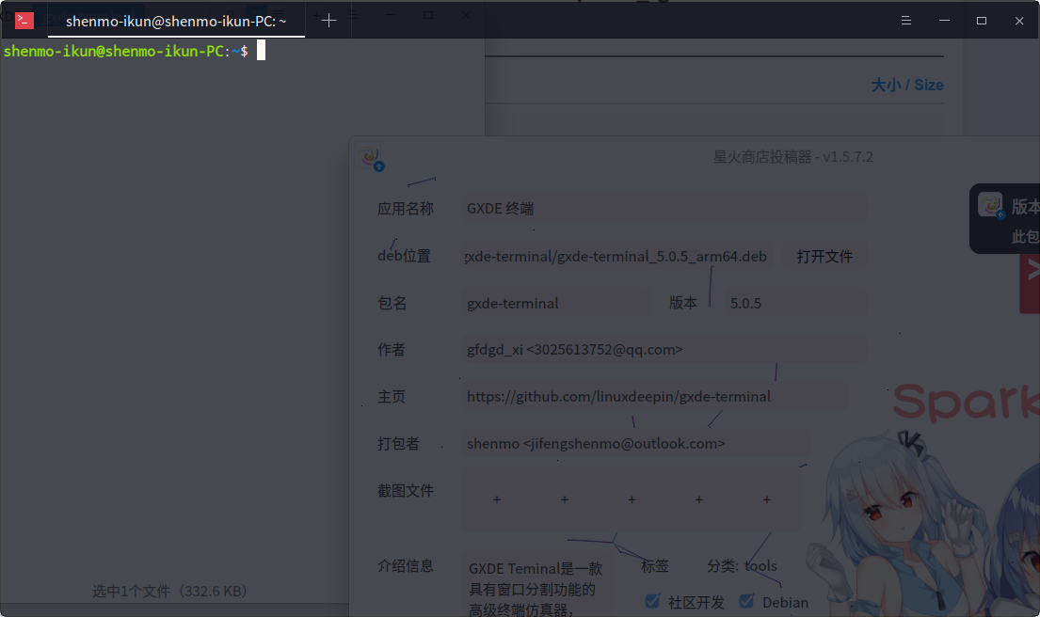Toggle the 社区开发 checkbox
1040x617 pixels.
(x=652, y=601)
